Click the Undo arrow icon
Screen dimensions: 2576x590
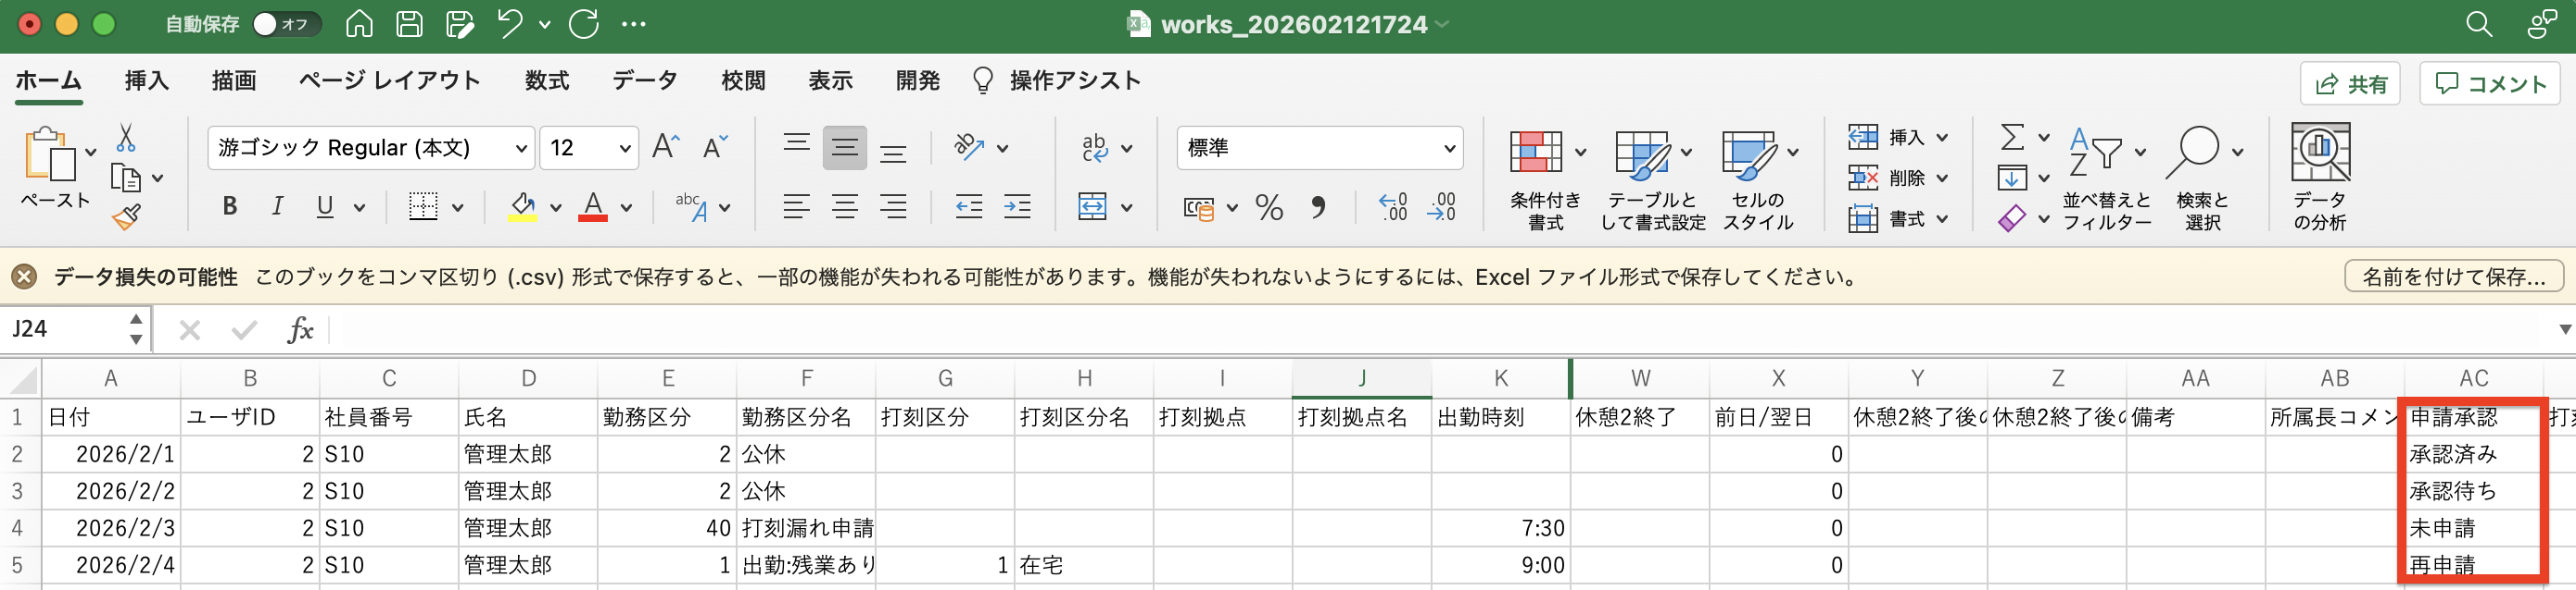click(x=510, y=24)
